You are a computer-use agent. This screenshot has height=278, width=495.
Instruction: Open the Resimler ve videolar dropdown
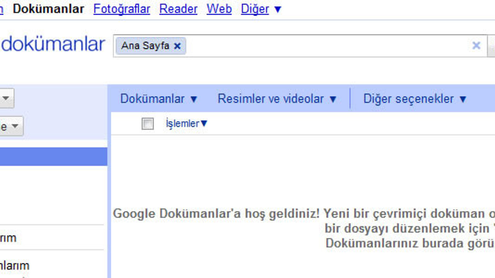pos(277,99)
